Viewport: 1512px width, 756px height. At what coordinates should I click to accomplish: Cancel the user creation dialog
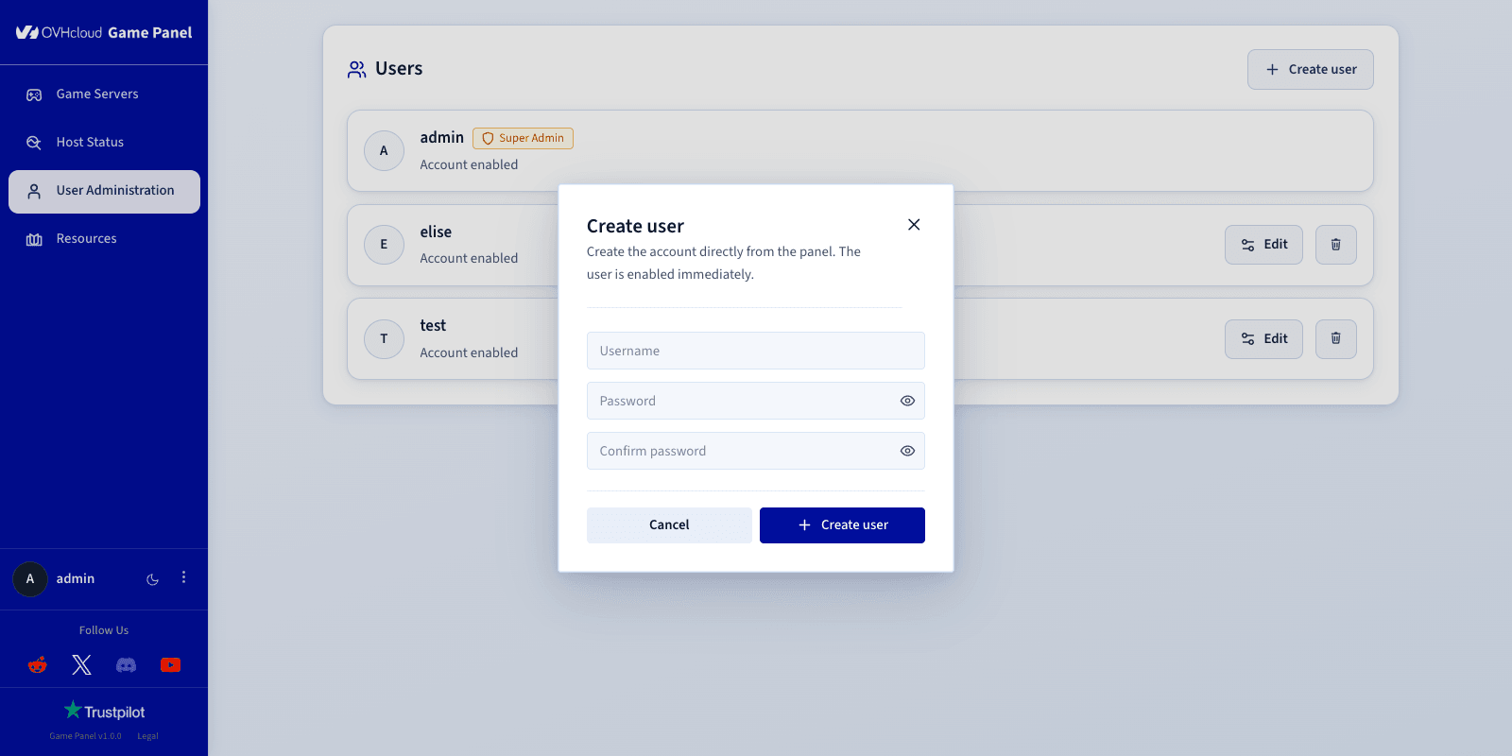pos(669,525)
